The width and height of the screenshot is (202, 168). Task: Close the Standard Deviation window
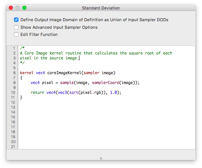point(11,8)
